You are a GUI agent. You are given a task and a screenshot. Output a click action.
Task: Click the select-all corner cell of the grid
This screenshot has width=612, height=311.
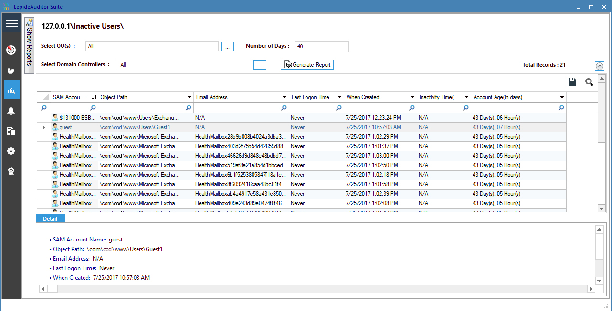tap(44, 97)
